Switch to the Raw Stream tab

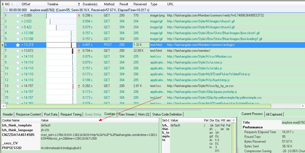click(127, 114)
